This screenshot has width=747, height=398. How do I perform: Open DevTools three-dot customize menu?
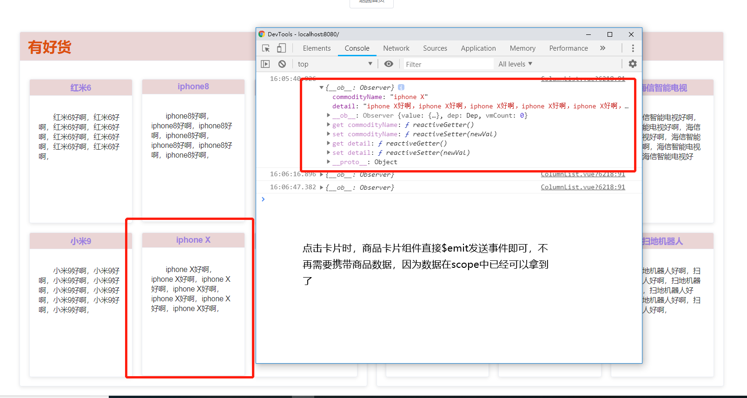pyautogui.click(x=633, y=48)
